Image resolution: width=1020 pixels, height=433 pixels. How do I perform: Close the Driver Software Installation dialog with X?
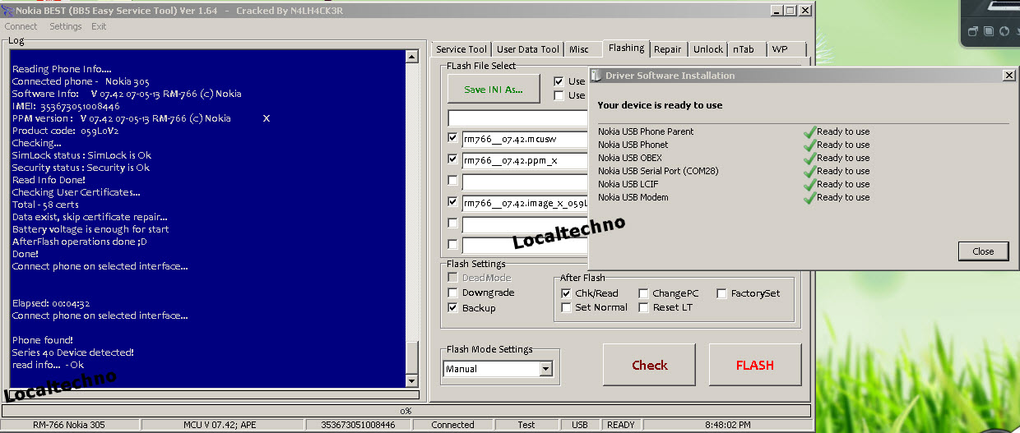(1009, 76)
